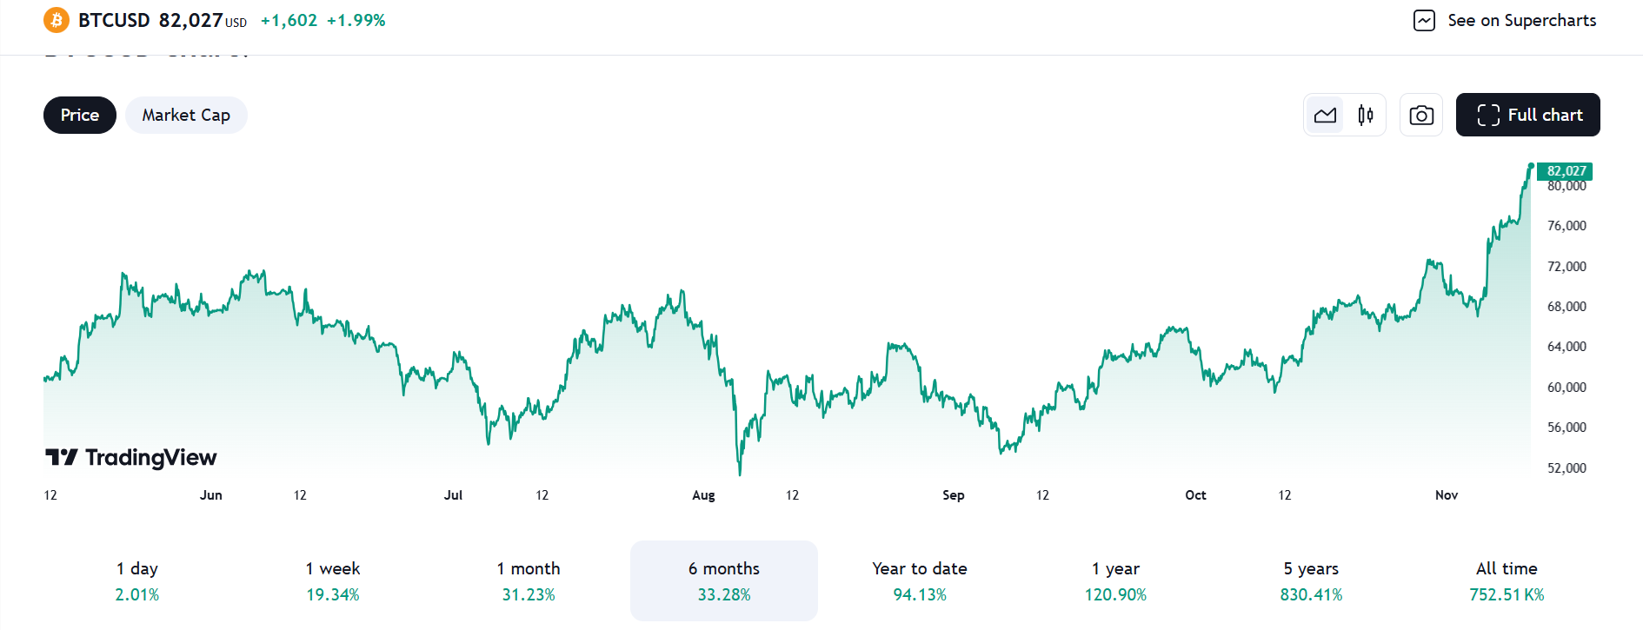This screenshot has height=630, width=1643.
Task: Switch to area chart view
Action: click(1325, 115)
